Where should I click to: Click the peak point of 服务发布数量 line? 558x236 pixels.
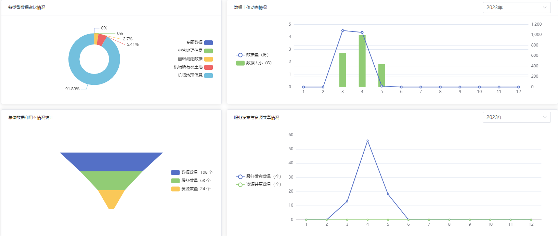tap(367, 141)
